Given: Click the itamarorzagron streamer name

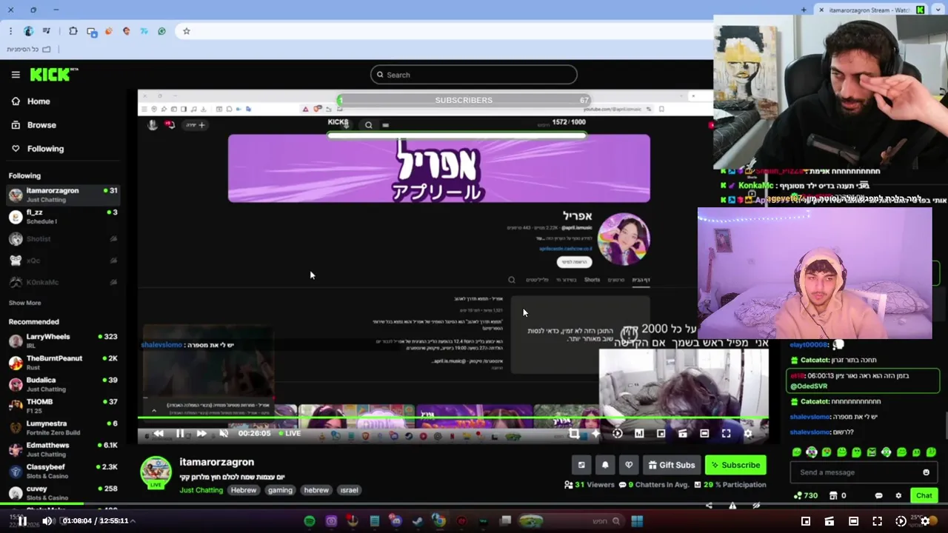Looking at the screenshot, I should 216,462.
